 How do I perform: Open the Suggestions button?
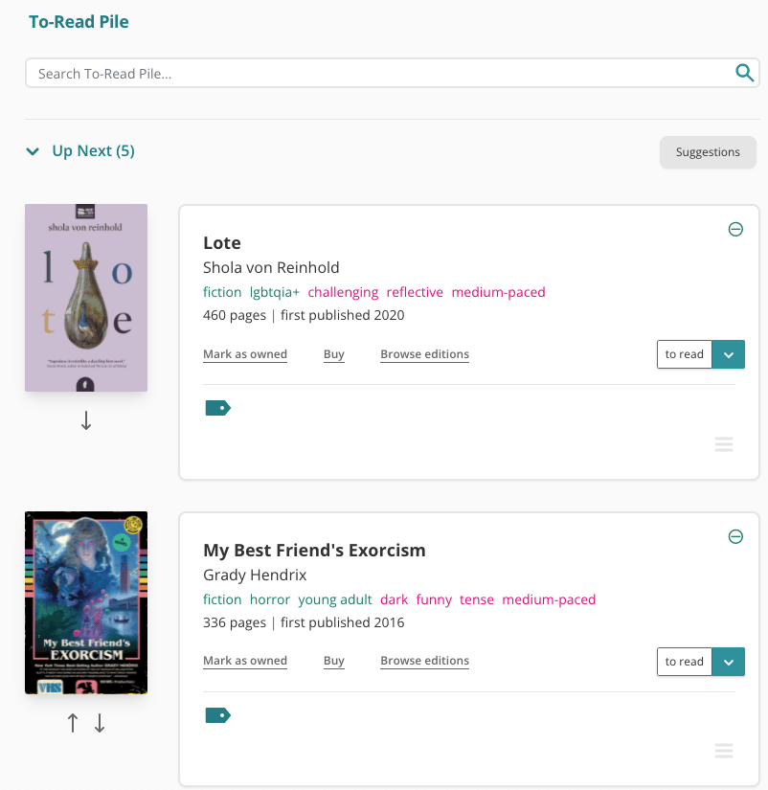(x=708, y=152)
